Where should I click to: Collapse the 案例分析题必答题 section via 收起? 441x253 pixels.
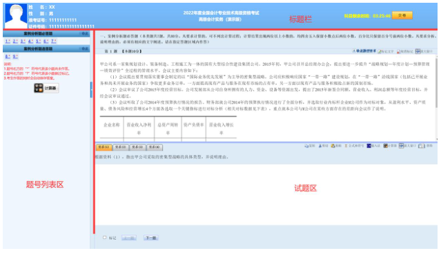click(x=84, y=34)
